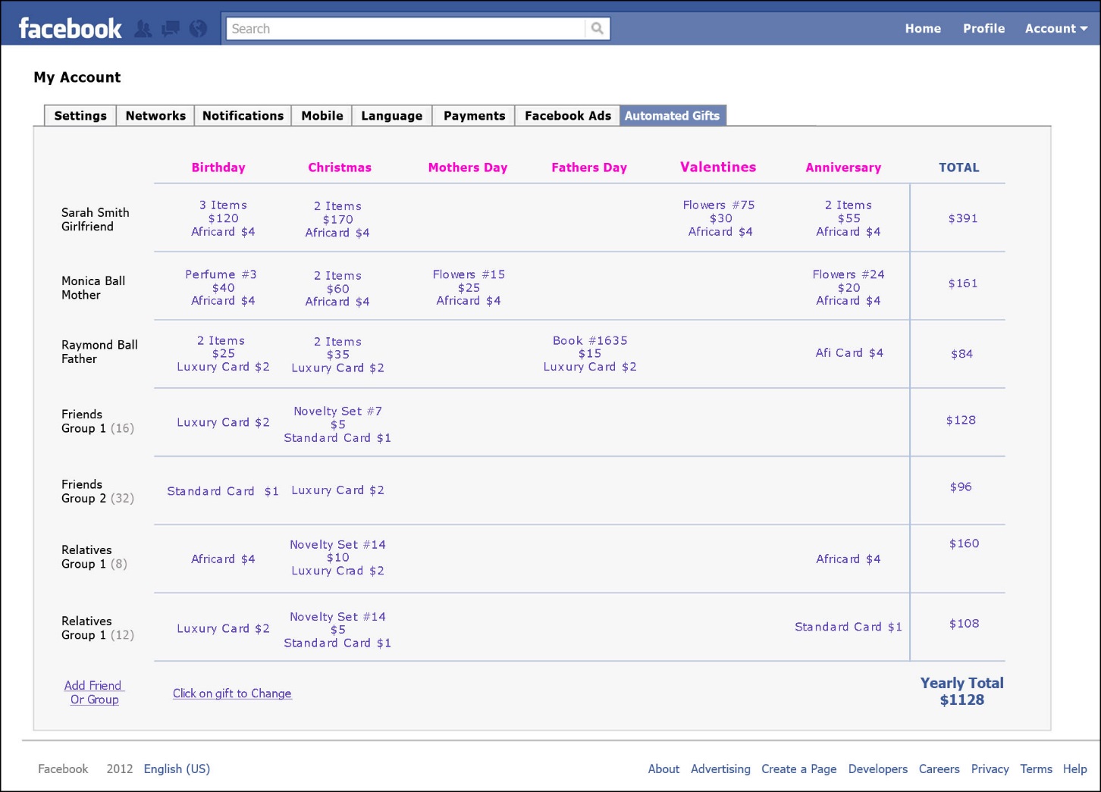This screenshot has width=1101, height=792.
Task: Switch to the Payments tab
Action: pos(474,116)
